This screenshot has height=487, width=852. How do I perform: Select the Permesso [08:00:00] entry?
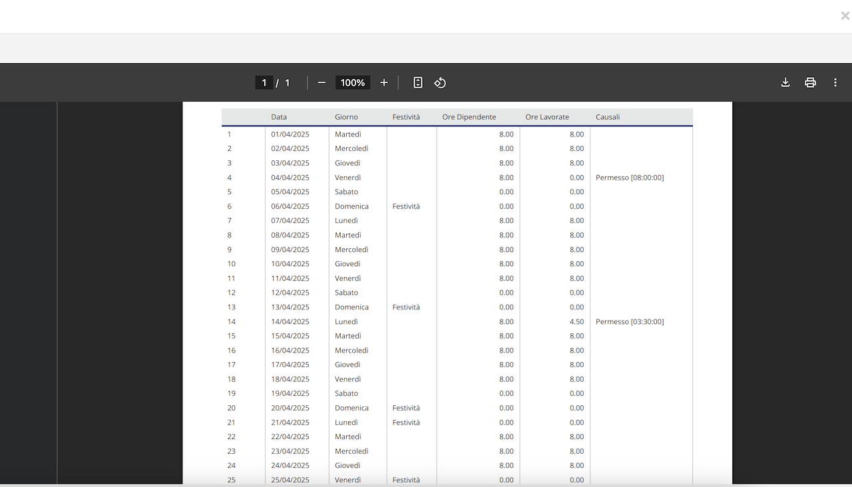pos(630,178)
